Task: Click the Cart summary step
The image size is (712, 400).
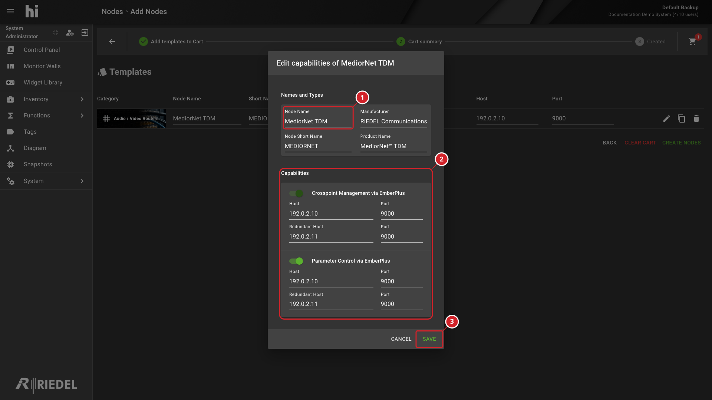Action: 419,41
